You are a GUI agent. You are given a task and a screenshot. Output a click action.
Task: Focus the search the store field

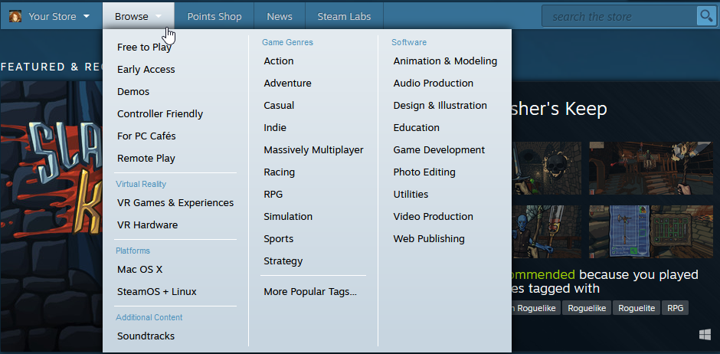click(x=620, y=17)
